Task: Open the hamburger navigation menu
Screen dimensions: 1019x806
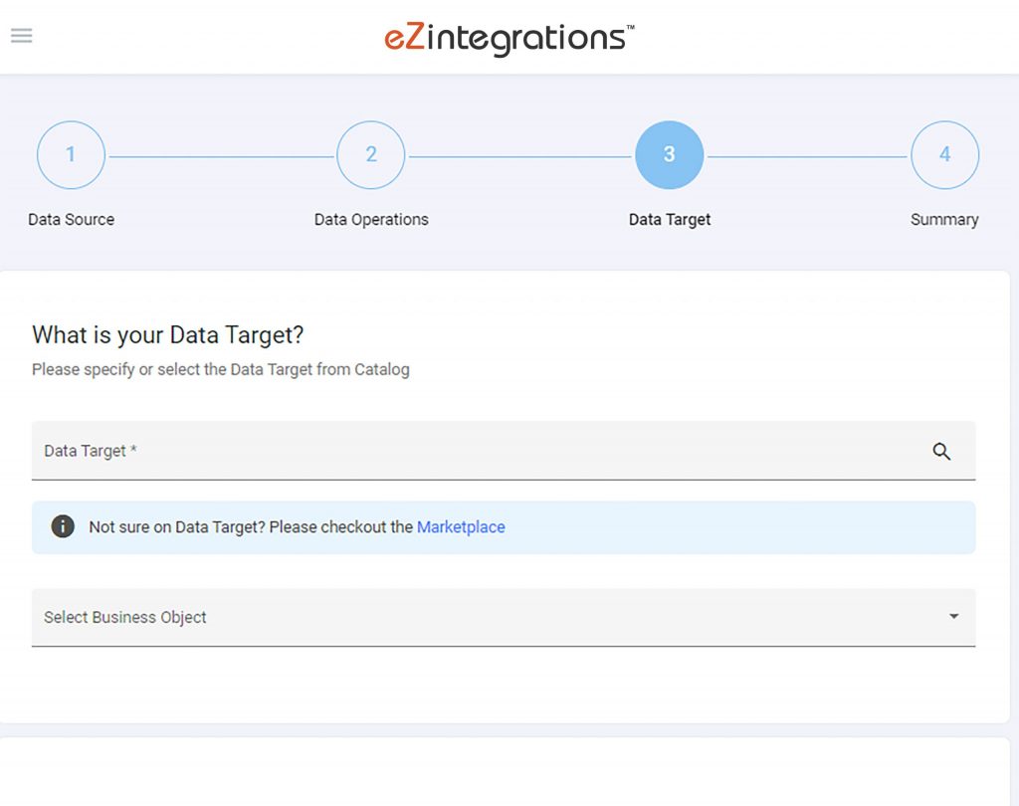Action: (x=21, y=36)
